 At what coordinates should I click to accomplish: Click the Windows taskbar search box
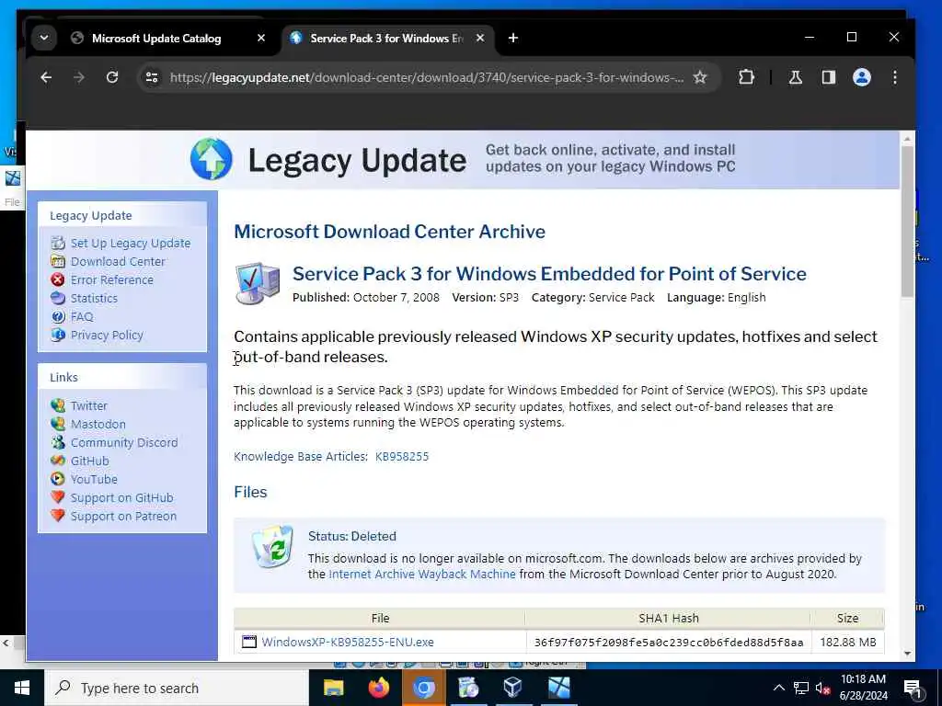click(x=176, y=688)
